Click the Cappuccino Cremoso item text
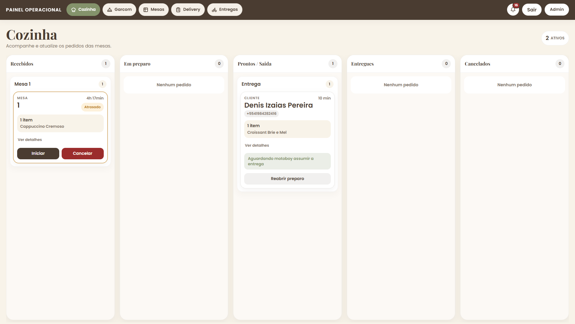 click(x=42, y=127)
